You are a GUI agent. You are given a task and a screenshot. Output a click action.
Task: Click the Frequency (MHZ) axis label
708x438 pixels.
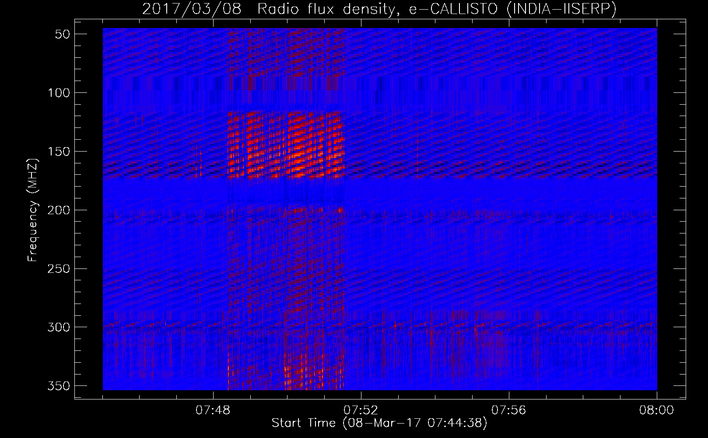click(x=33, y=210)
